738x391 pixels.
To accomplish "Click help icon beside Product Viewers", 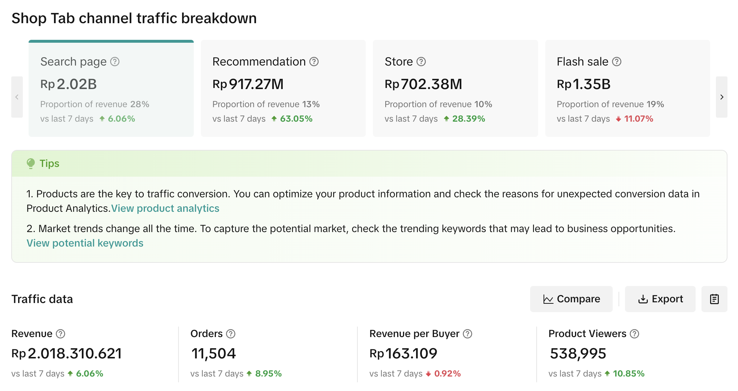I will [634, 334].
